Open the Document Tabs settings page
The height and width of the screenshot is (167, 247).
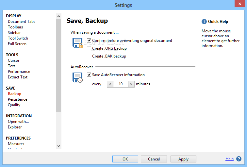point(22,22)
